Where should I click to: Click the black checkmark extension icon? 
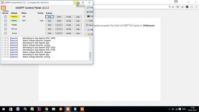pyautogui.click(x=187, y=7)
